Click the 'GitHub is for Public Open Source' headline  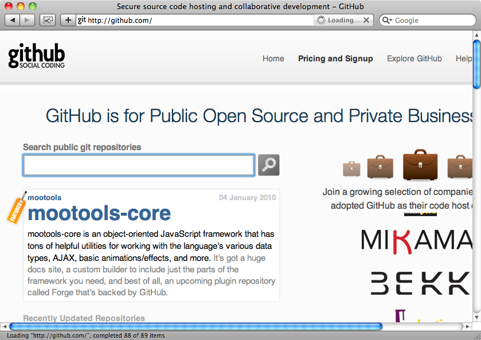[259, 116]
